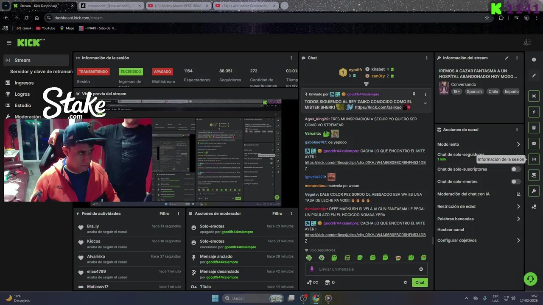
Task: Open the info icon in right toolbar
Action: pyautogui.click(x=534, y=60)
